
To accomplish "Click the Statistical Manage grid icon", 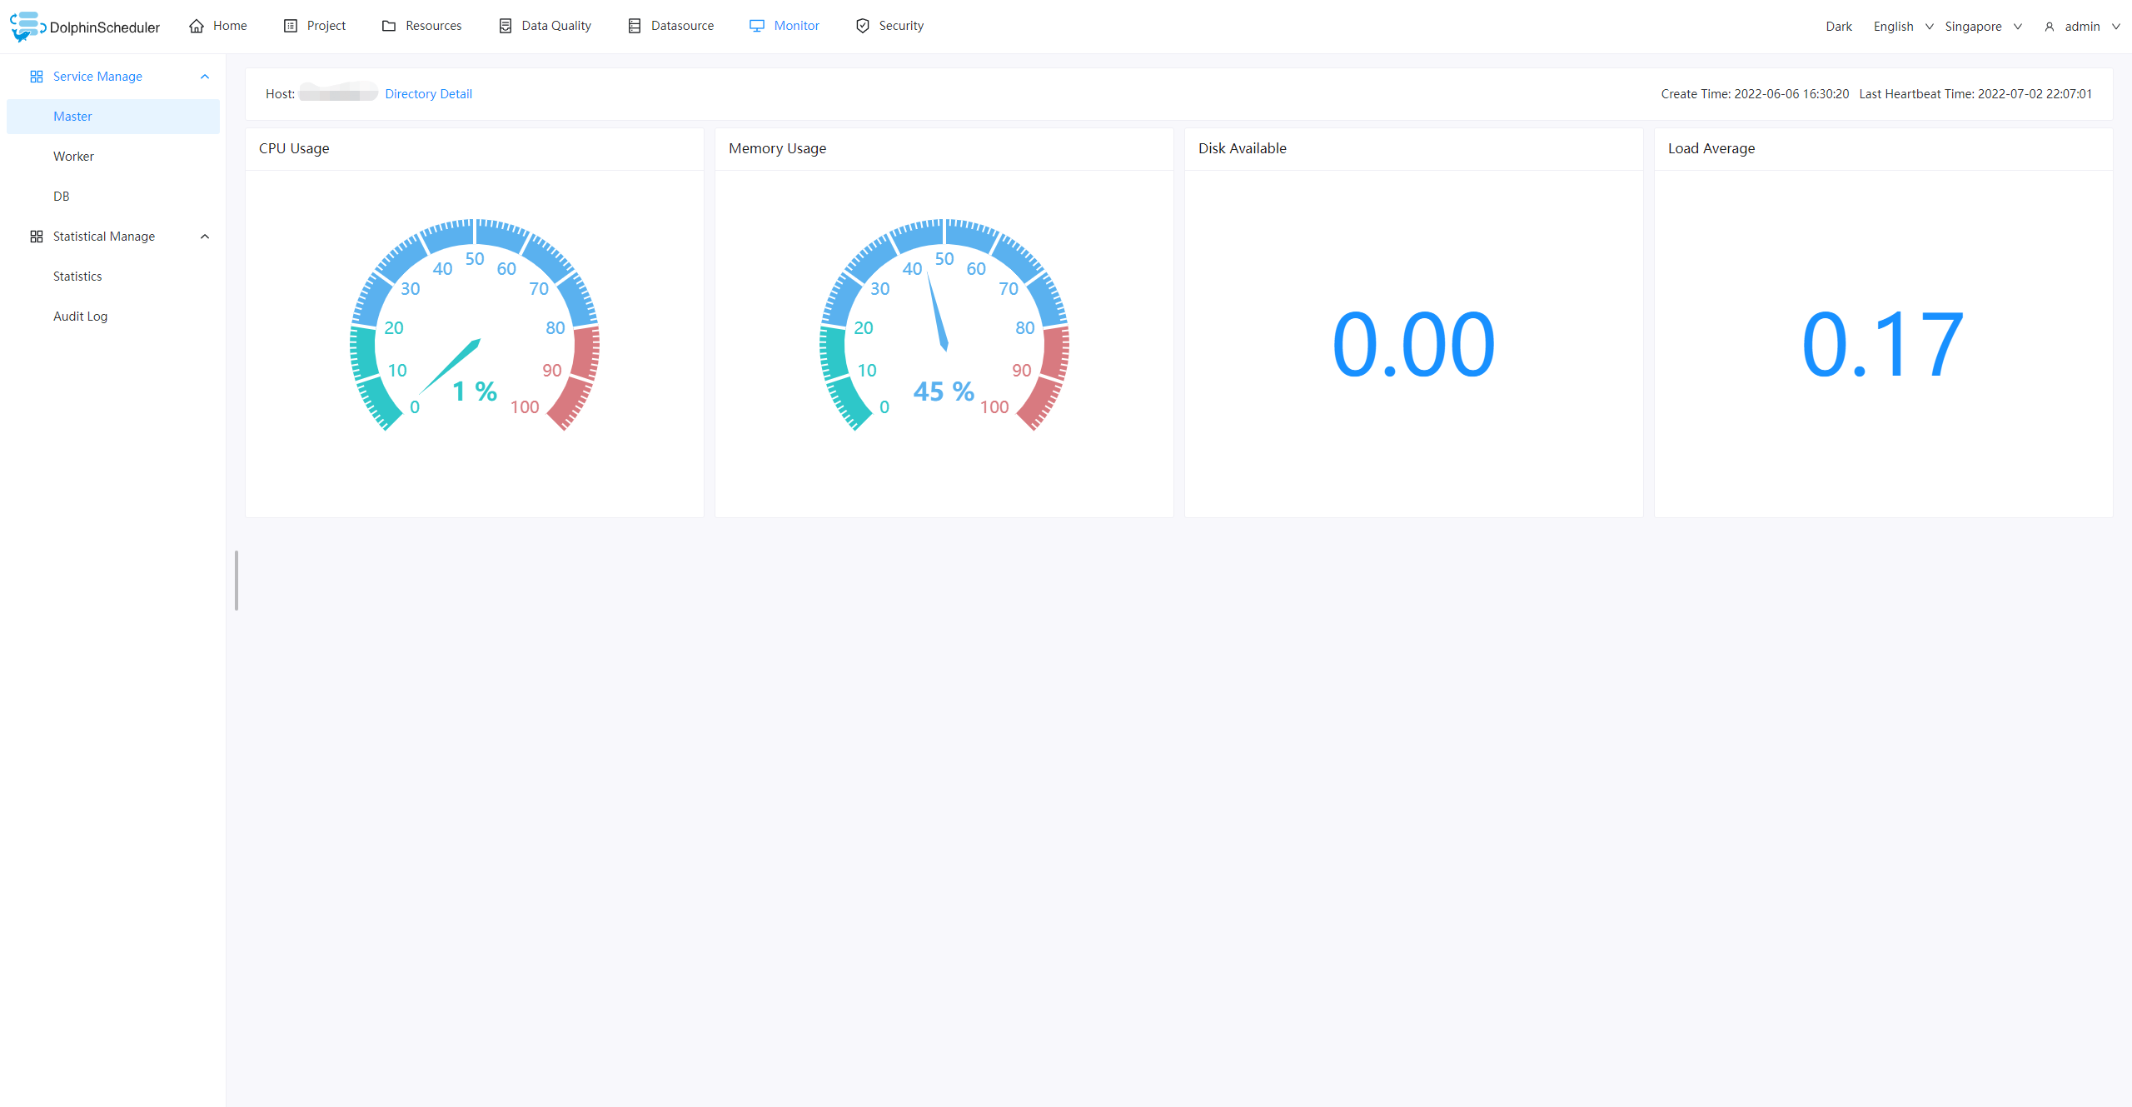I will [x=37, y=237].
